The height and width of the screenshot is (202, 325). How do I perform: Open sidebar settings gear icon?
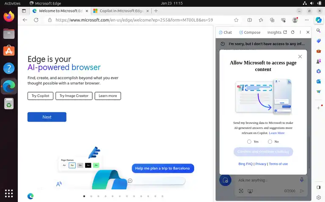pos(319,197)
